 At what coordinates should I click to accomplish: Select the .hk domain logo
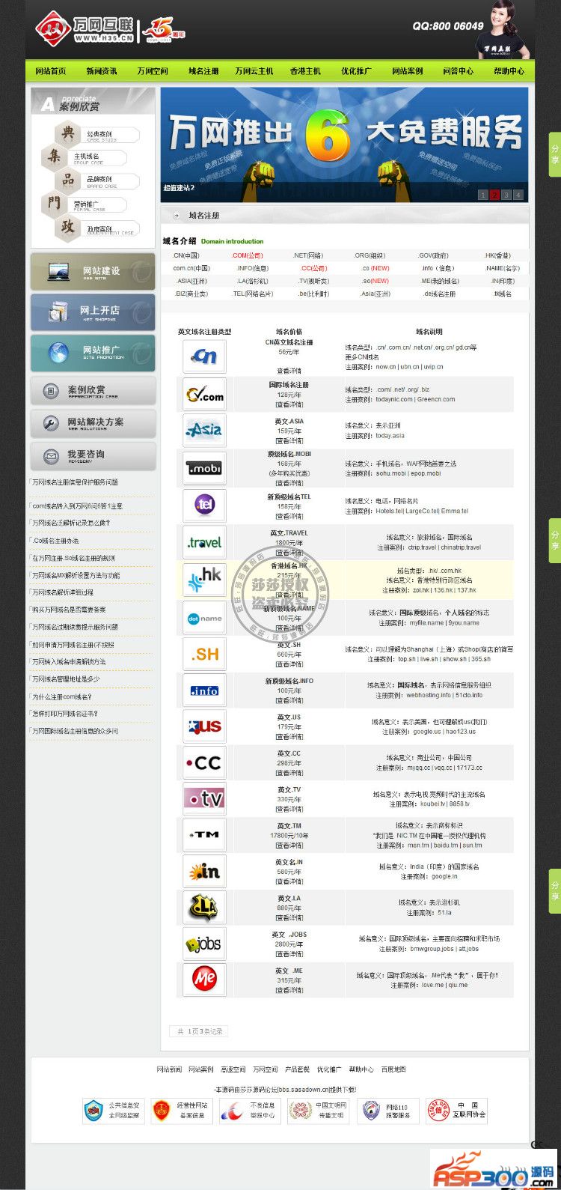click(x=204, y=580)
